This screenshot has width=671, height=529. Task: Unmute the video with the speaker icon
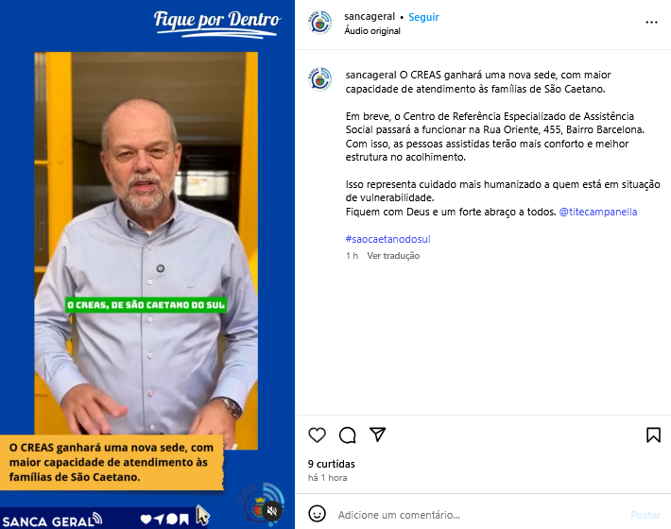[272, 511]
